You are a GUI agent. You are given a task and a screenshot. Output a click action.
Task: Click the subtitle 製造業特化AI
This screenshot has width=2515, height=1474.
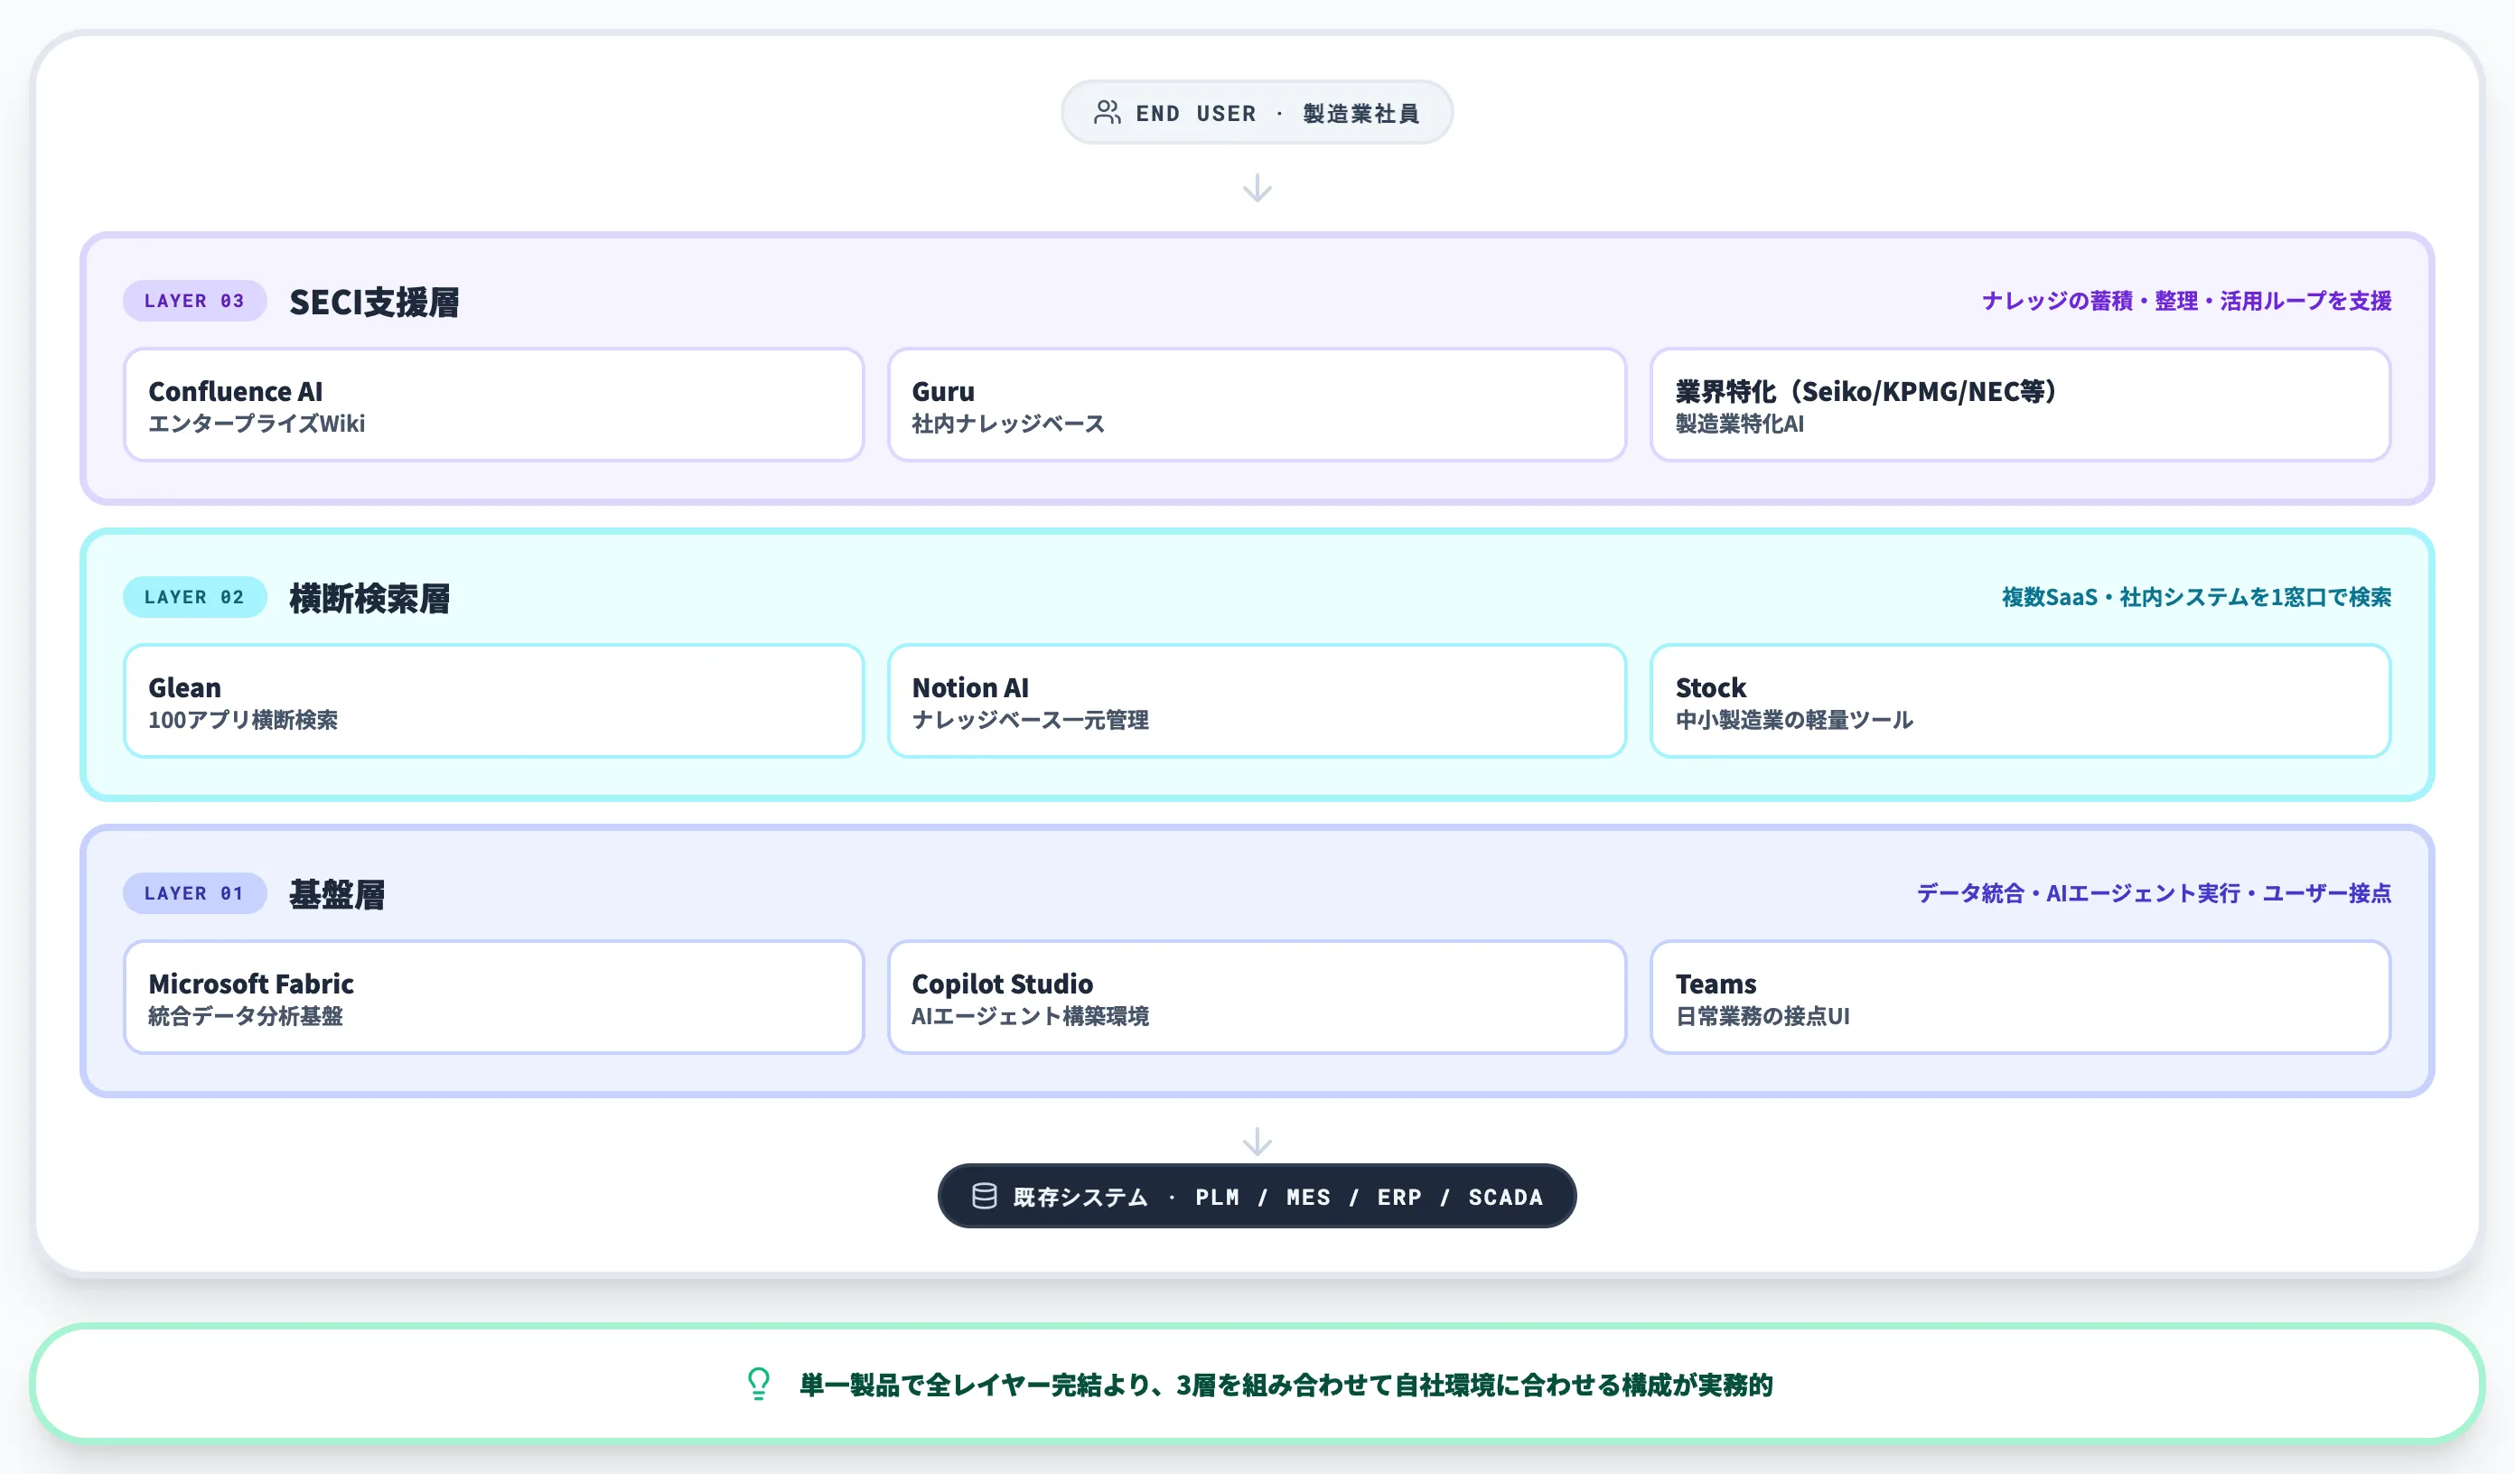click(x=1740, y=423)
